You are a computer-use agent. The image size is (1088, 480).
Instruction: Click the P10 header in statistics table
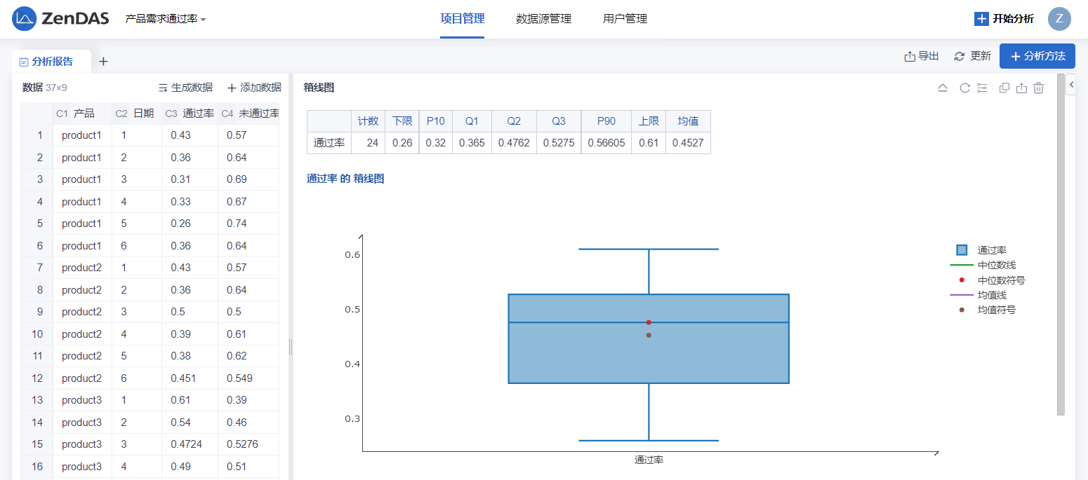point(436,121)
